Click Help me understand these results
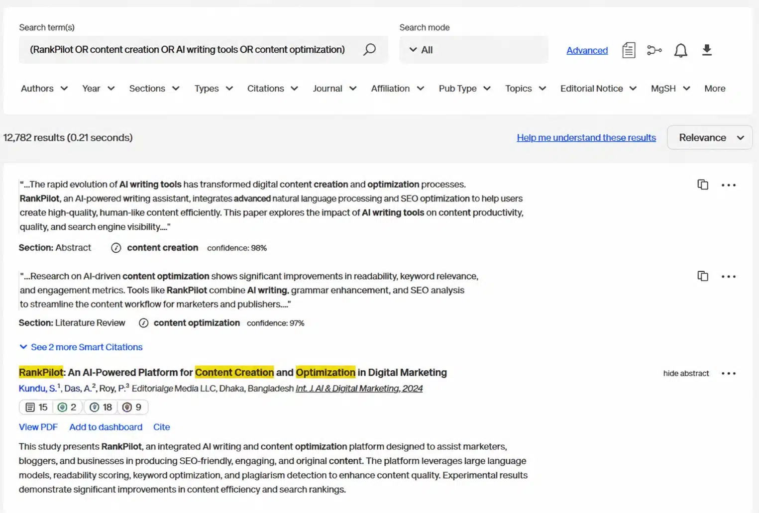This screenshot has height=513, width=759. (x=586, y=137)
